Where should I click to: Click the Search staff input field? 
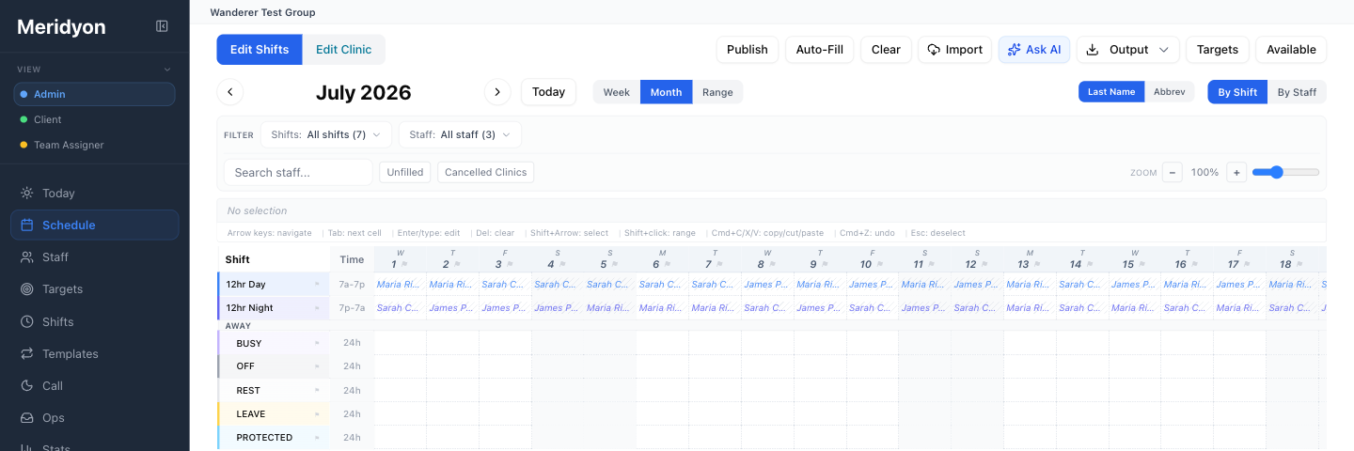[298, 172]
